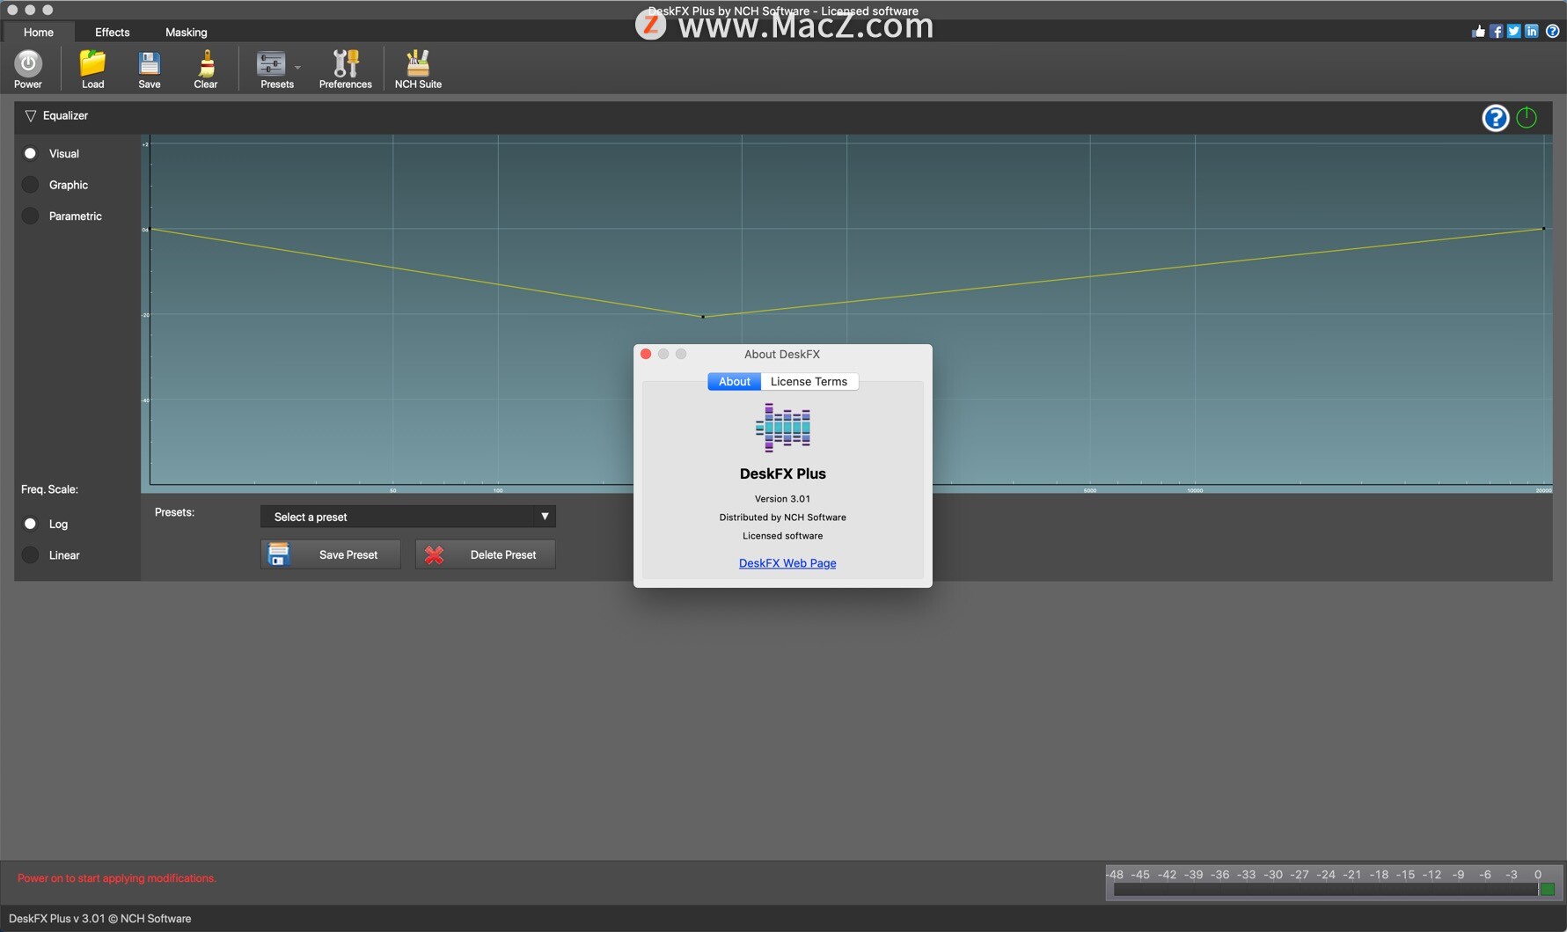Viewport: 1567px width, 932px height.
Task: Share via the Twitter icon
Action: [x=1514, y=32]
